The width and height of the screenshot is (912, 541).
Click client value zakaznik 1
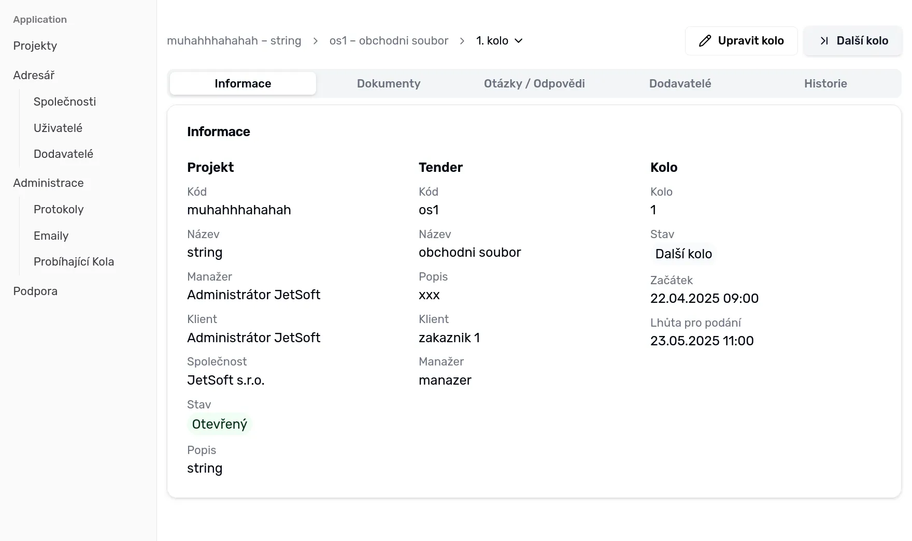[x=449, y=338]
